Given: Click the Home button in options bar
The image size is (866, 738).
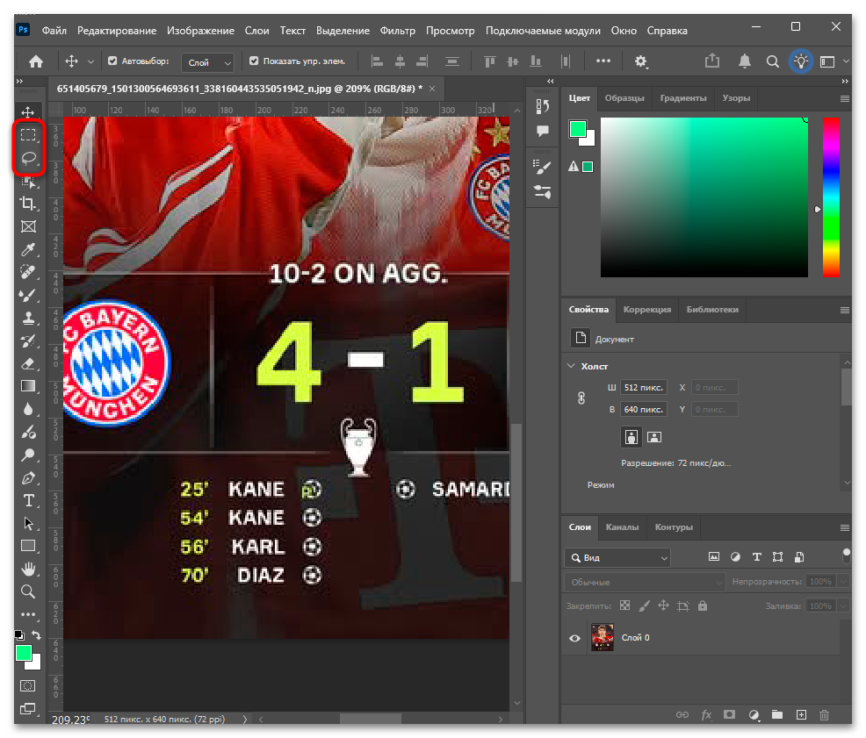Looking at the screenshot, I should pos(36,61).
